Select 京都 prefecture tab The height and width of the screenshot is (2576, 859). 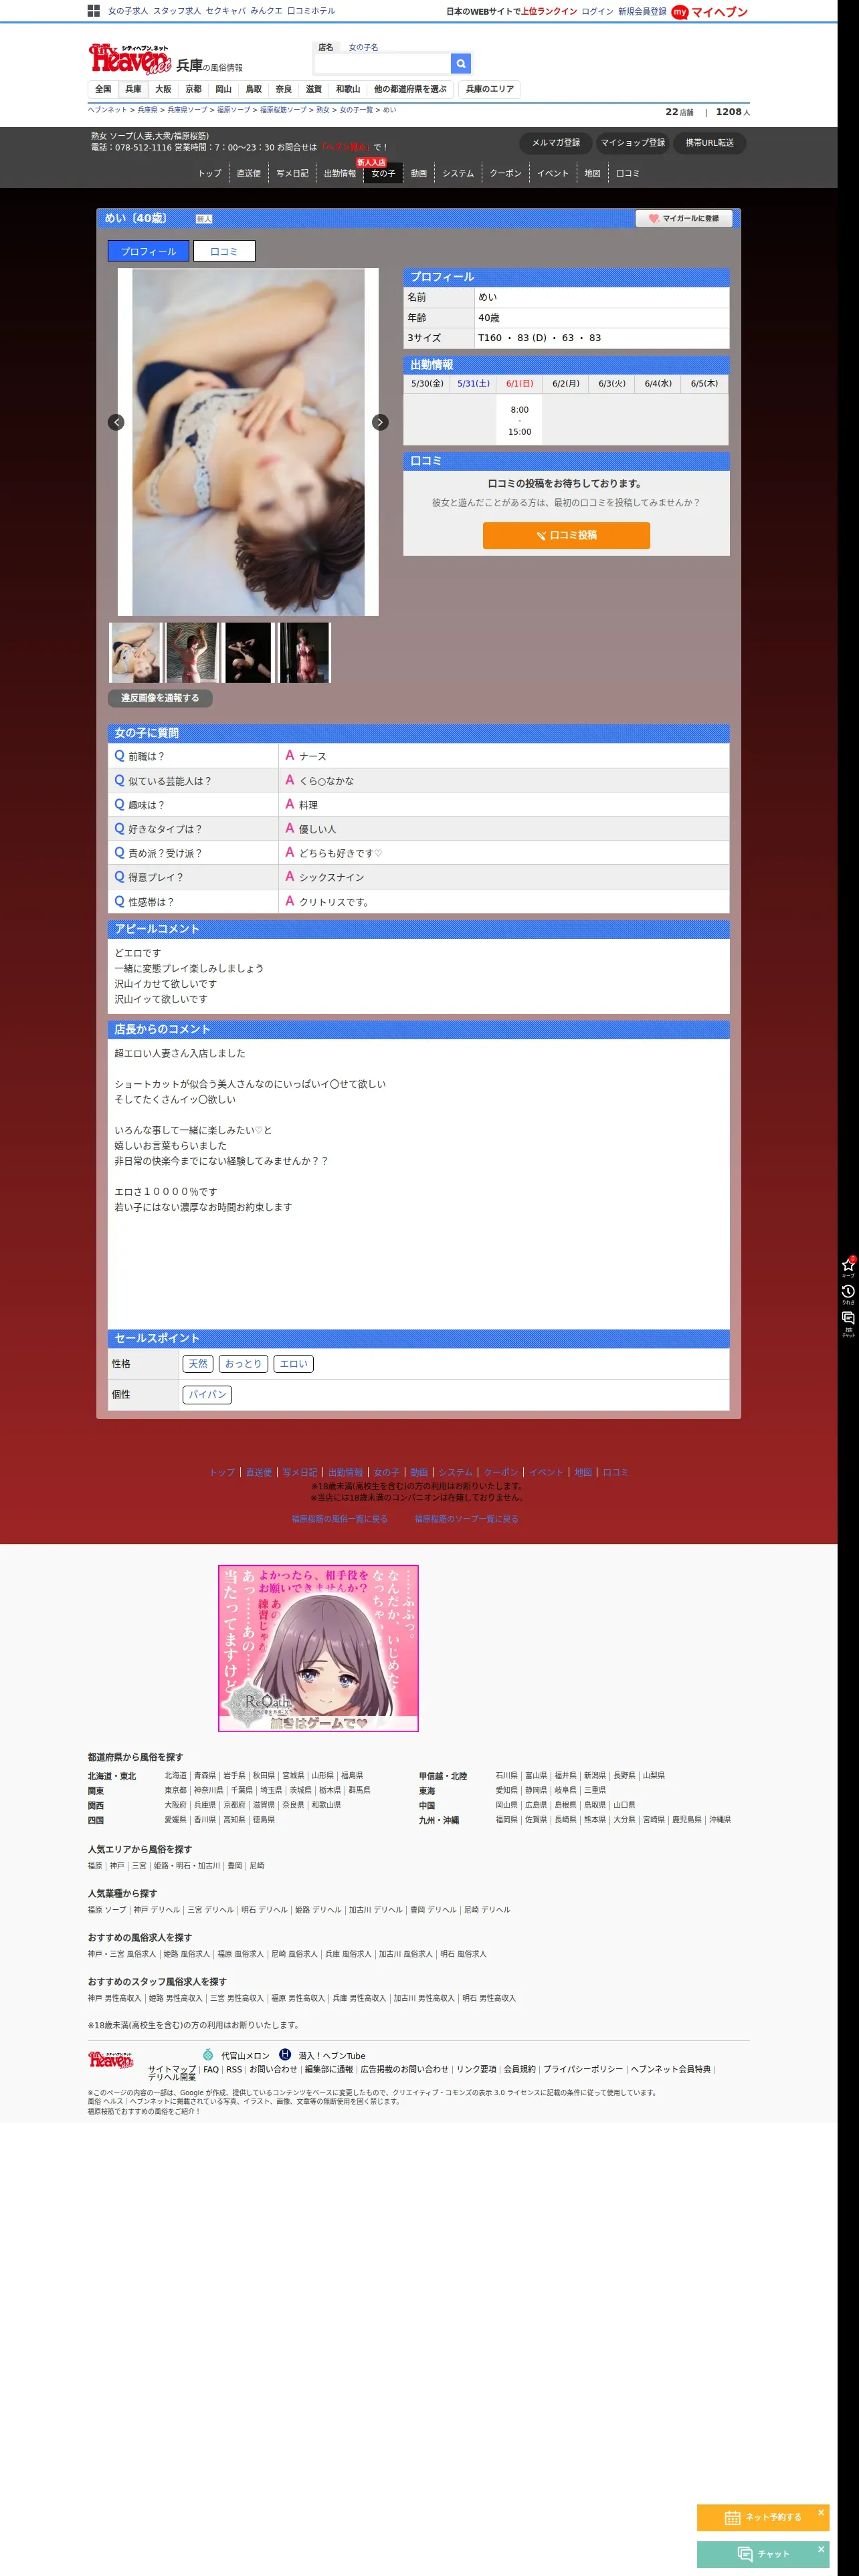click(x=193, y=89)
